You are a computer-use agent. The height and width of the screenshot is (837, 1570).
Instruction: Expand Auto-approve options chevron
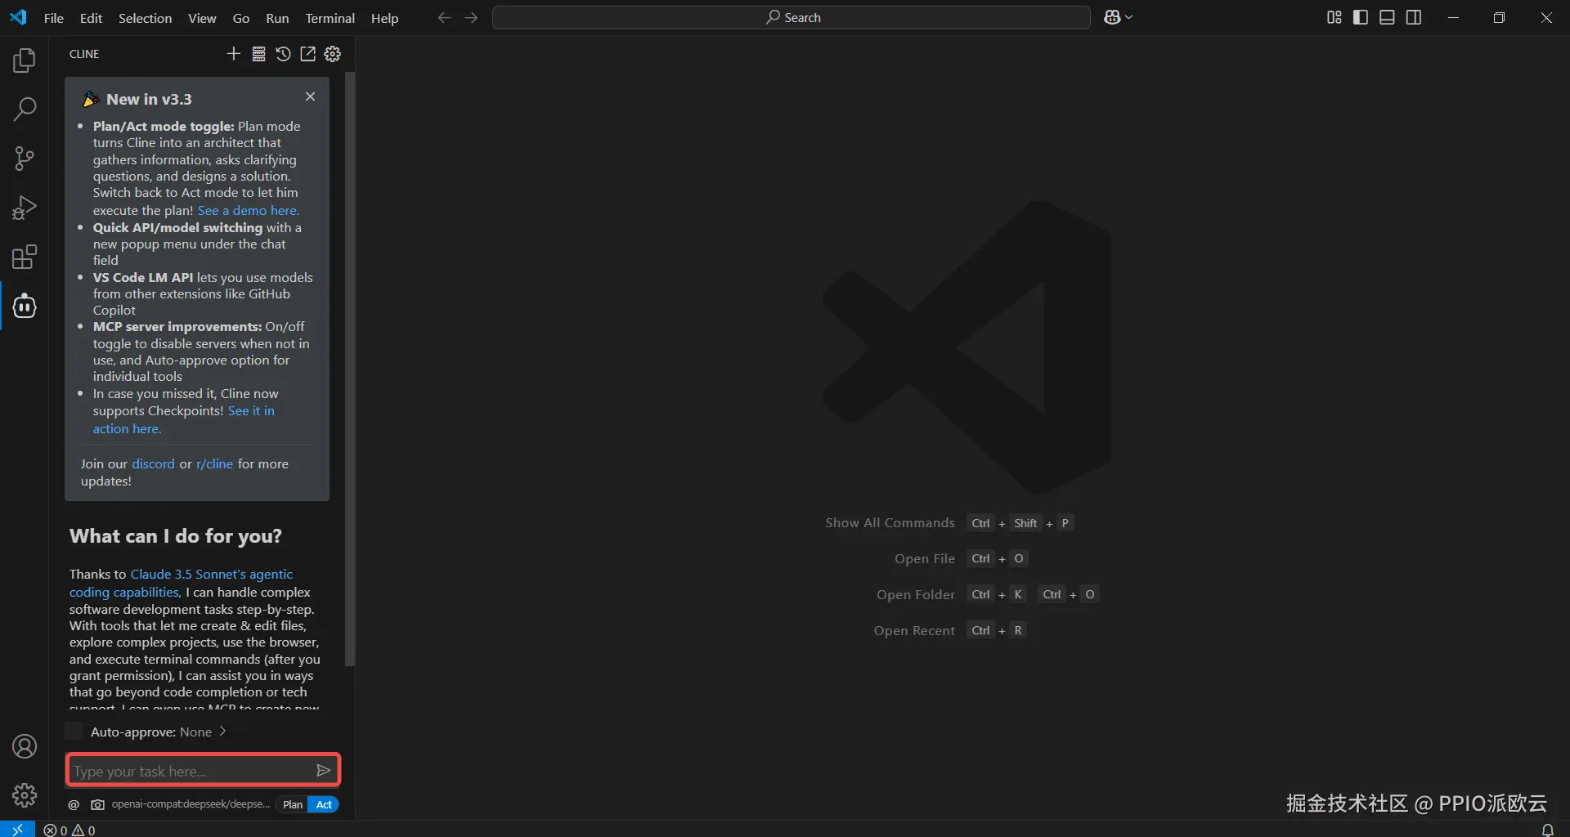(x=222, y=731)
